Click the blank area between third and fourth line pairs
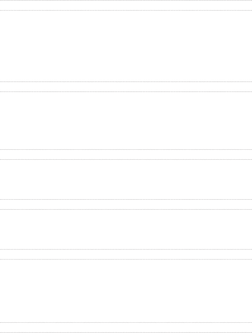 pos(126,179)
